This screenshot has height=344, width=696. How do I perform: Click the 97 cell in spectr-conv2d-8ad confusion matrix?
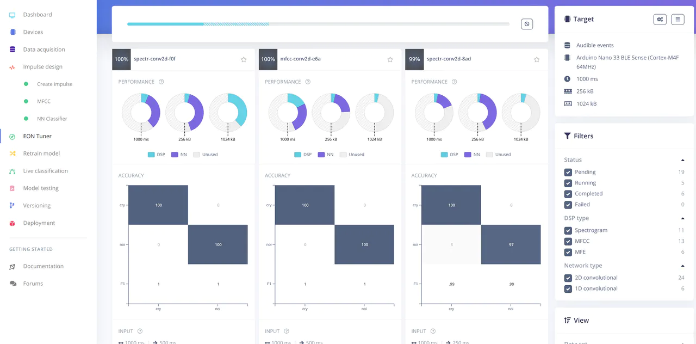511,244
